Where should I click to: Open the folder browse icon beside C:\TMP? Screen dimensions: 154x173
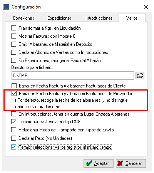[x=140, y=76]
